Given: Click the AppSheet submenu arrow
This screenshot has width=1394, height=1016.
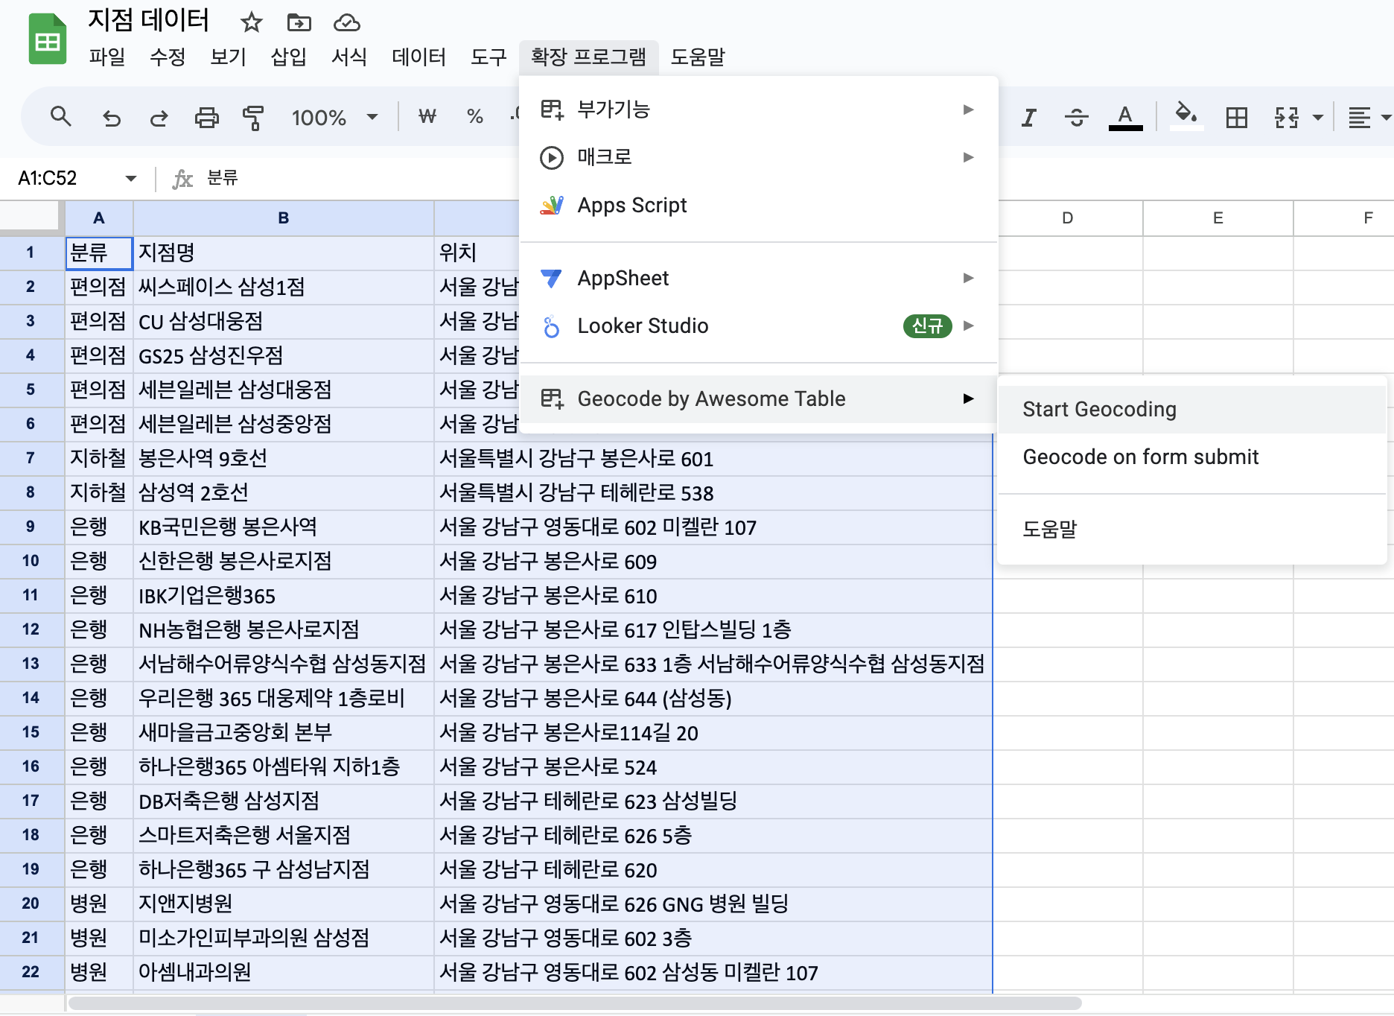Looking at the screenshot, I should pyautogui.click(x=968, y=278).
